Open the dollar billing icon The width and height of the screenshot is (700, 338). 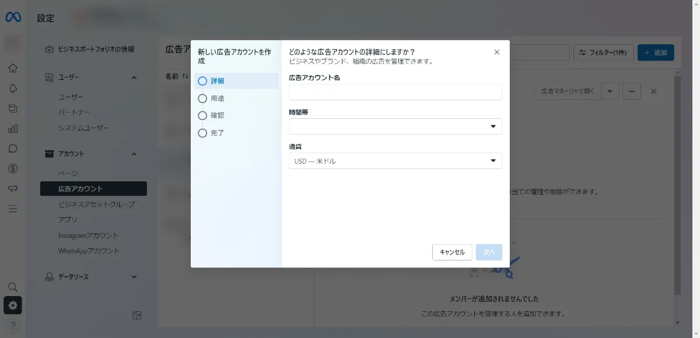(x=13, y=168)
